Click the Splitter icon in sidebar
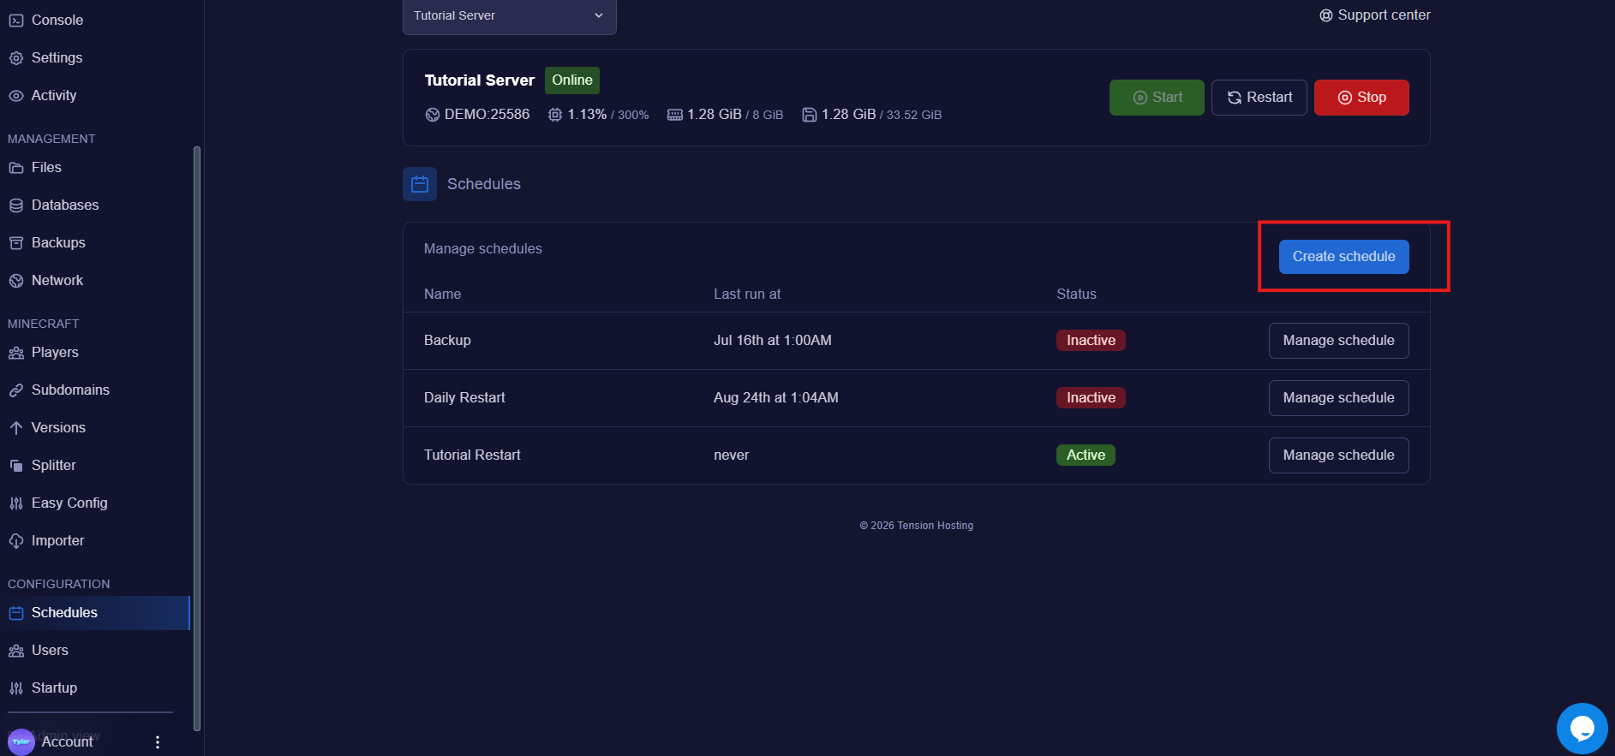Image resolution: width=1615 pixels, height=756 pixels. click(16, 465)
